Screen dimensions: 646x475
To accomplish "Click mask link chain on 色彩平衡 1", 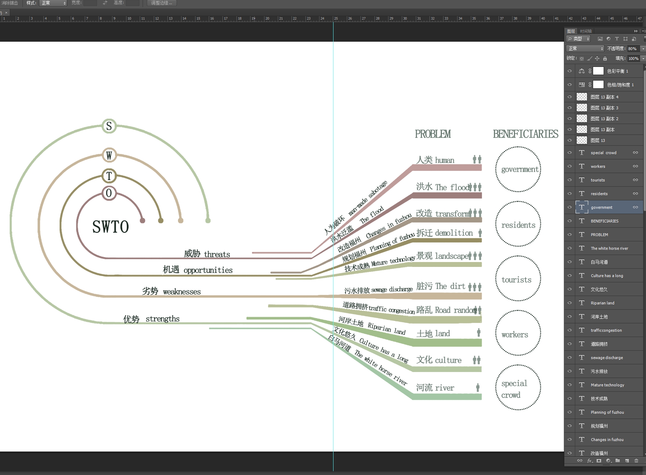I will pos(590,71).
